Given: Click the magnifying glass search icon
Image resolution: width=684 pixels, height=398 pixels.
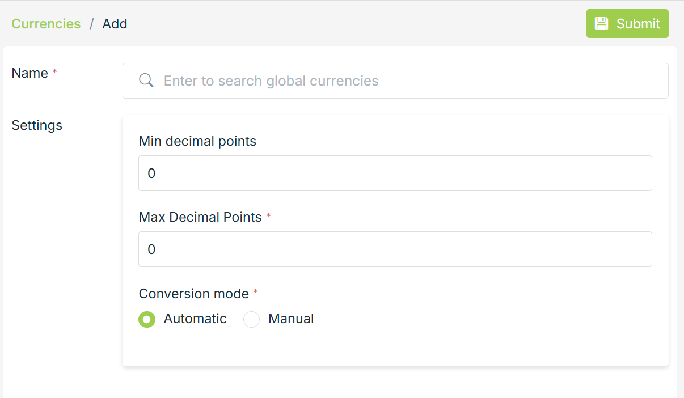Looking at the screenshot, I should [146, 81].
